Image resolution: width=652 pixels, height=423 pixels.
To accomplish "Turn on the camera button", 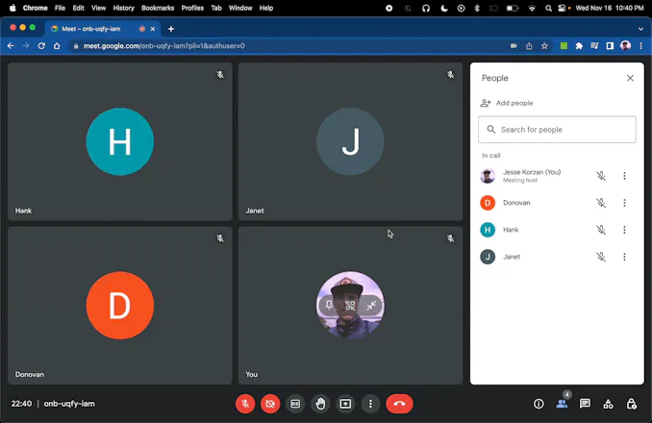I will pyautogui.click(x=270, y=404).
